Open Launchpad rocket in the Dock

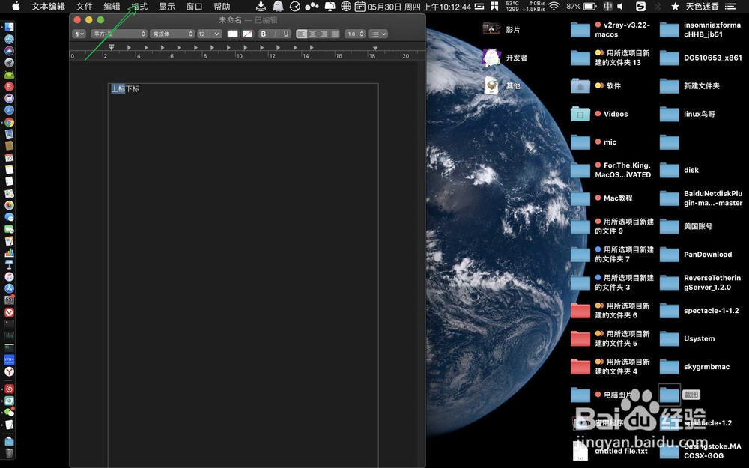[9, 63]
